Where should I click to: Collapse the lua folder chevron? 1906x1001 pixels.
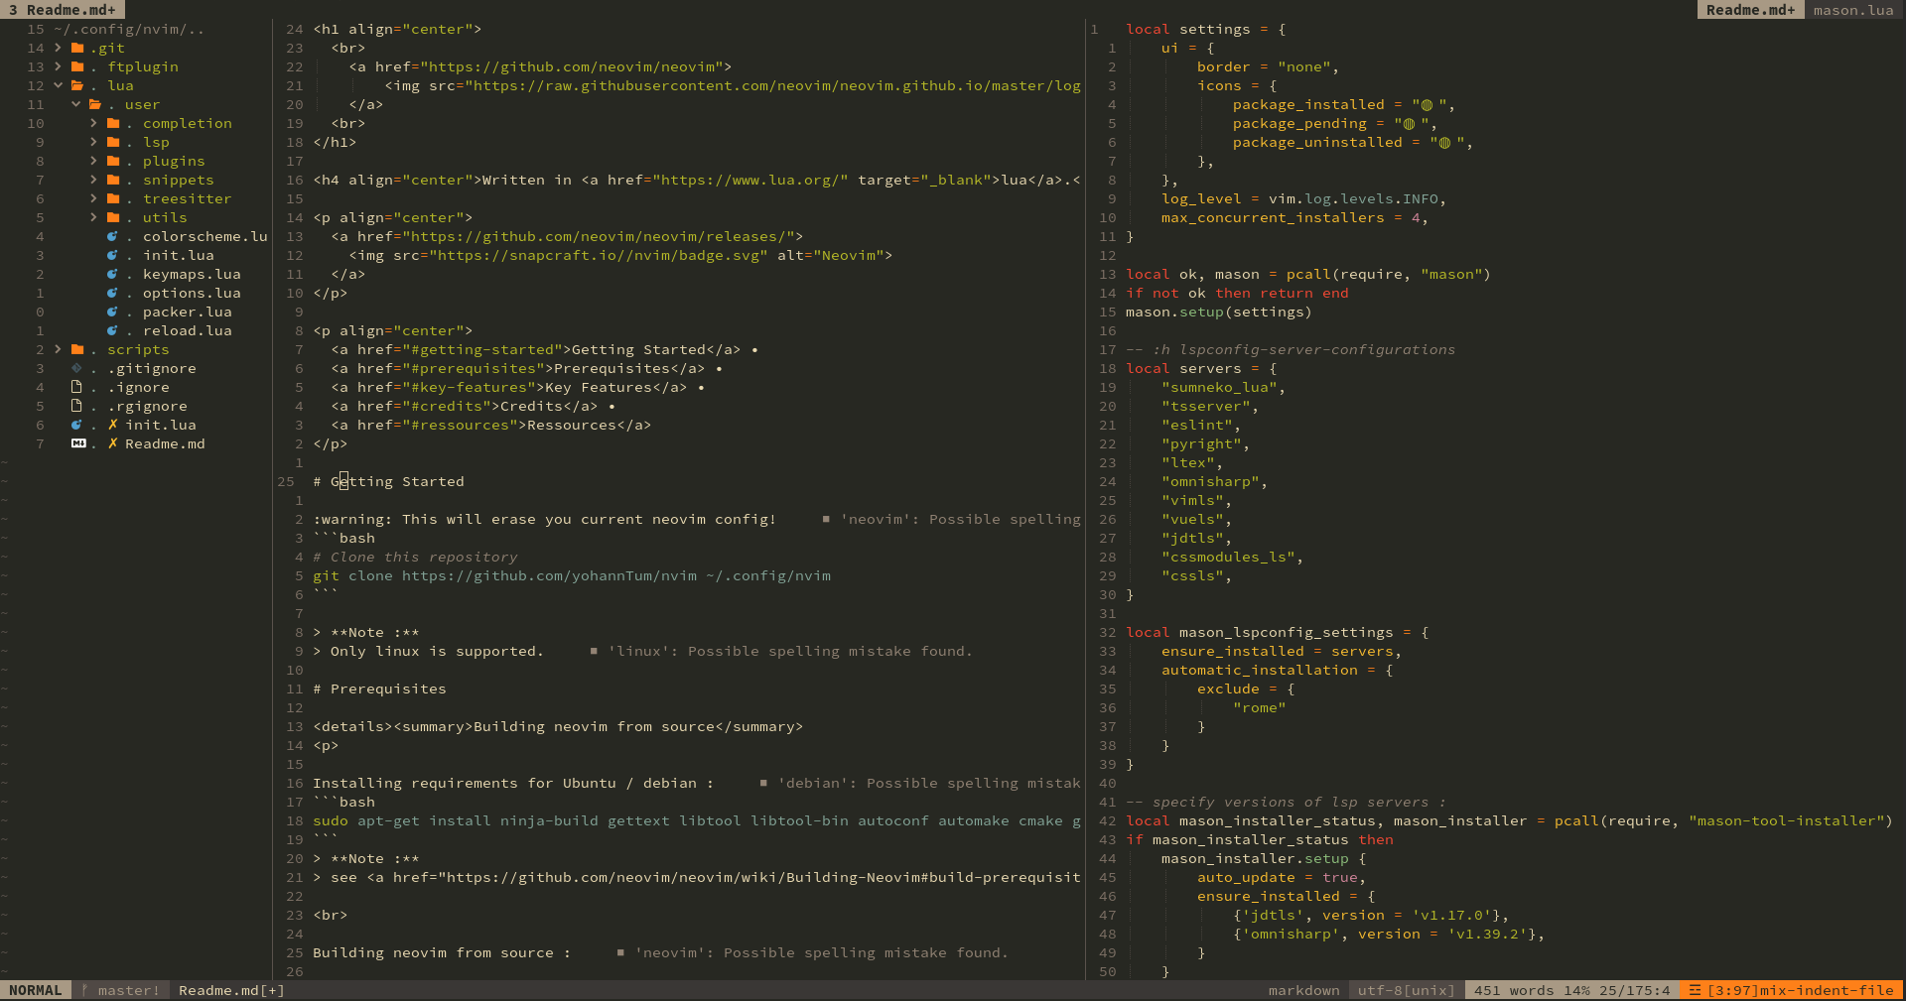[58, 85]
